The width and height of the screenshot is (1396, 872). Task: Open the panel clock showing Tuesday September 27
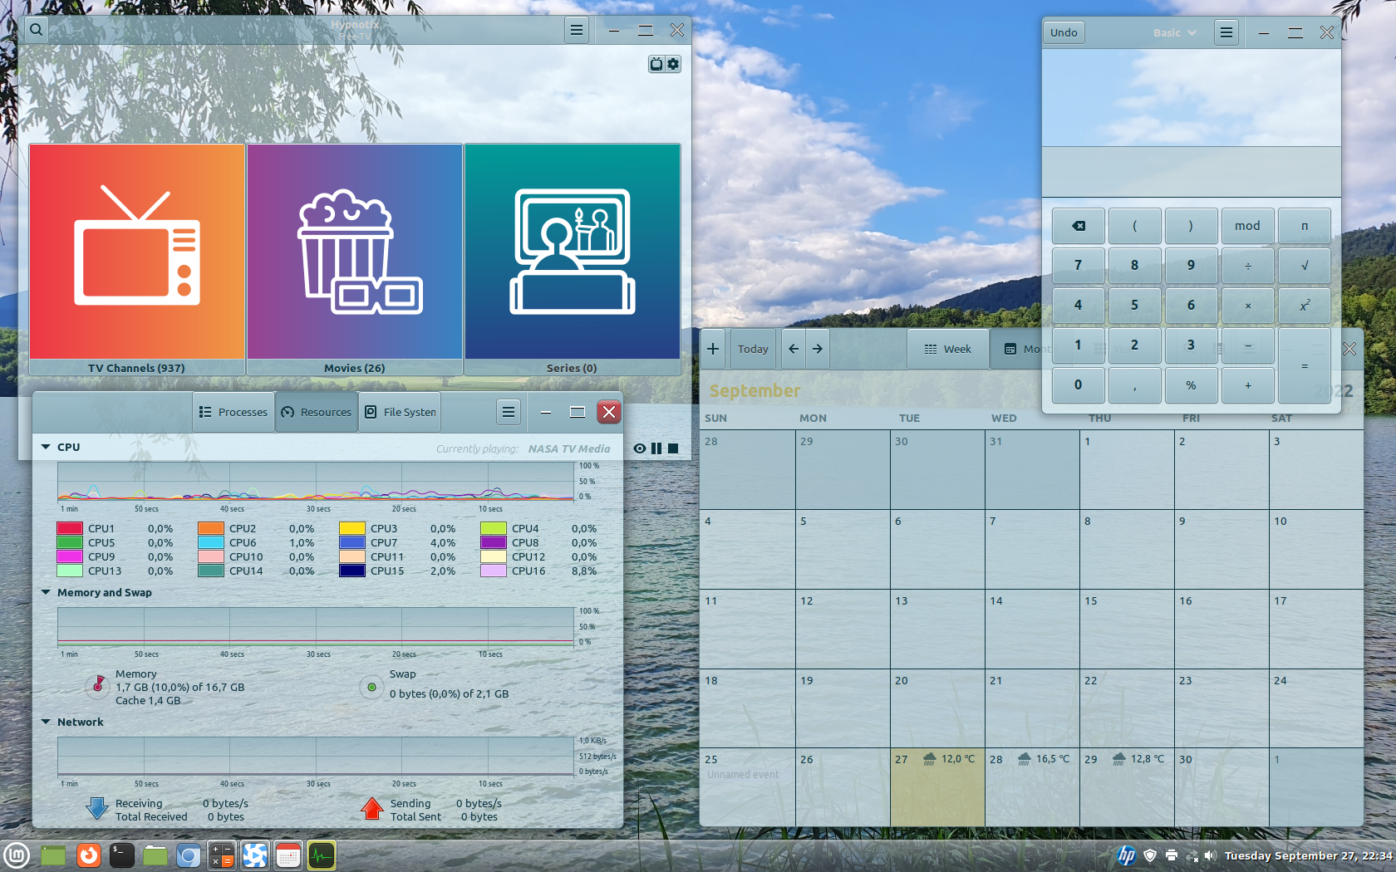(x=1308, y=855)
